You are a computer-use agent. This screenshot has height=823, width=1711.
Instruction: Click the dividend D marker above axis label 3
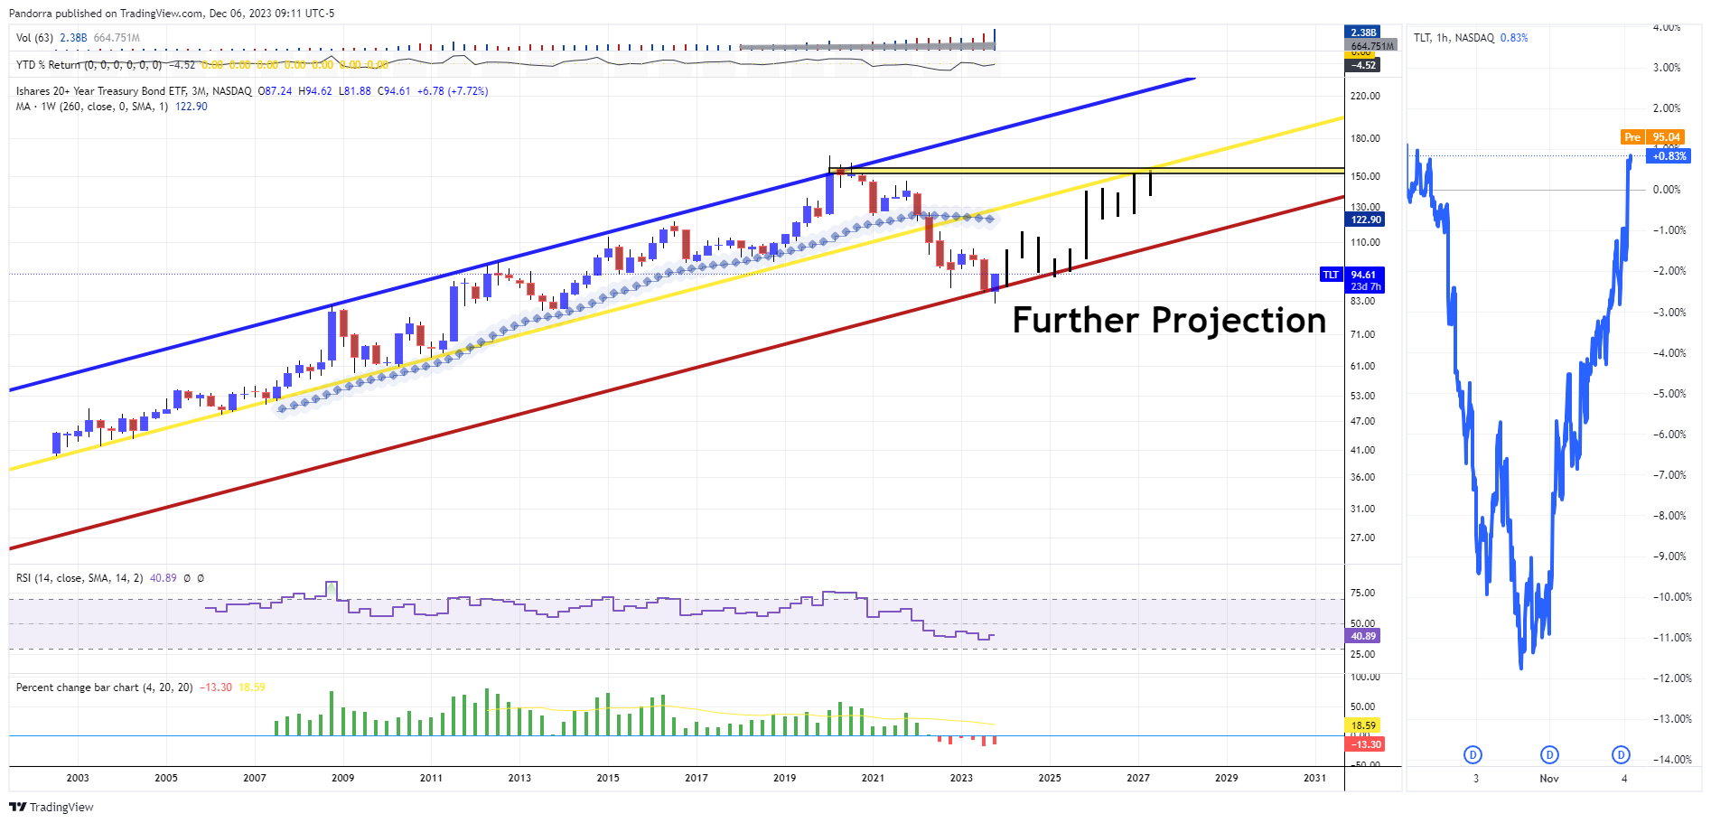[x=1473, y=755]
